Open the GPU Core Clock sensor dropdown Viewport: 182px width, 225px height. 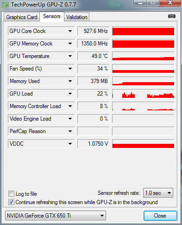pyautogui.click(x=70, y=31)
